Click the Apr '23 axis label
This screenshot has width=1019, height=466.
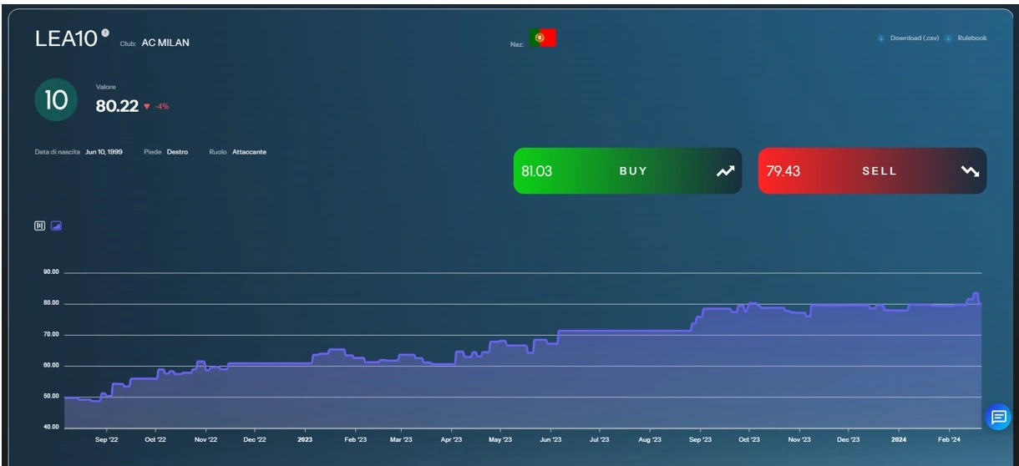click(x=451, y=439)
